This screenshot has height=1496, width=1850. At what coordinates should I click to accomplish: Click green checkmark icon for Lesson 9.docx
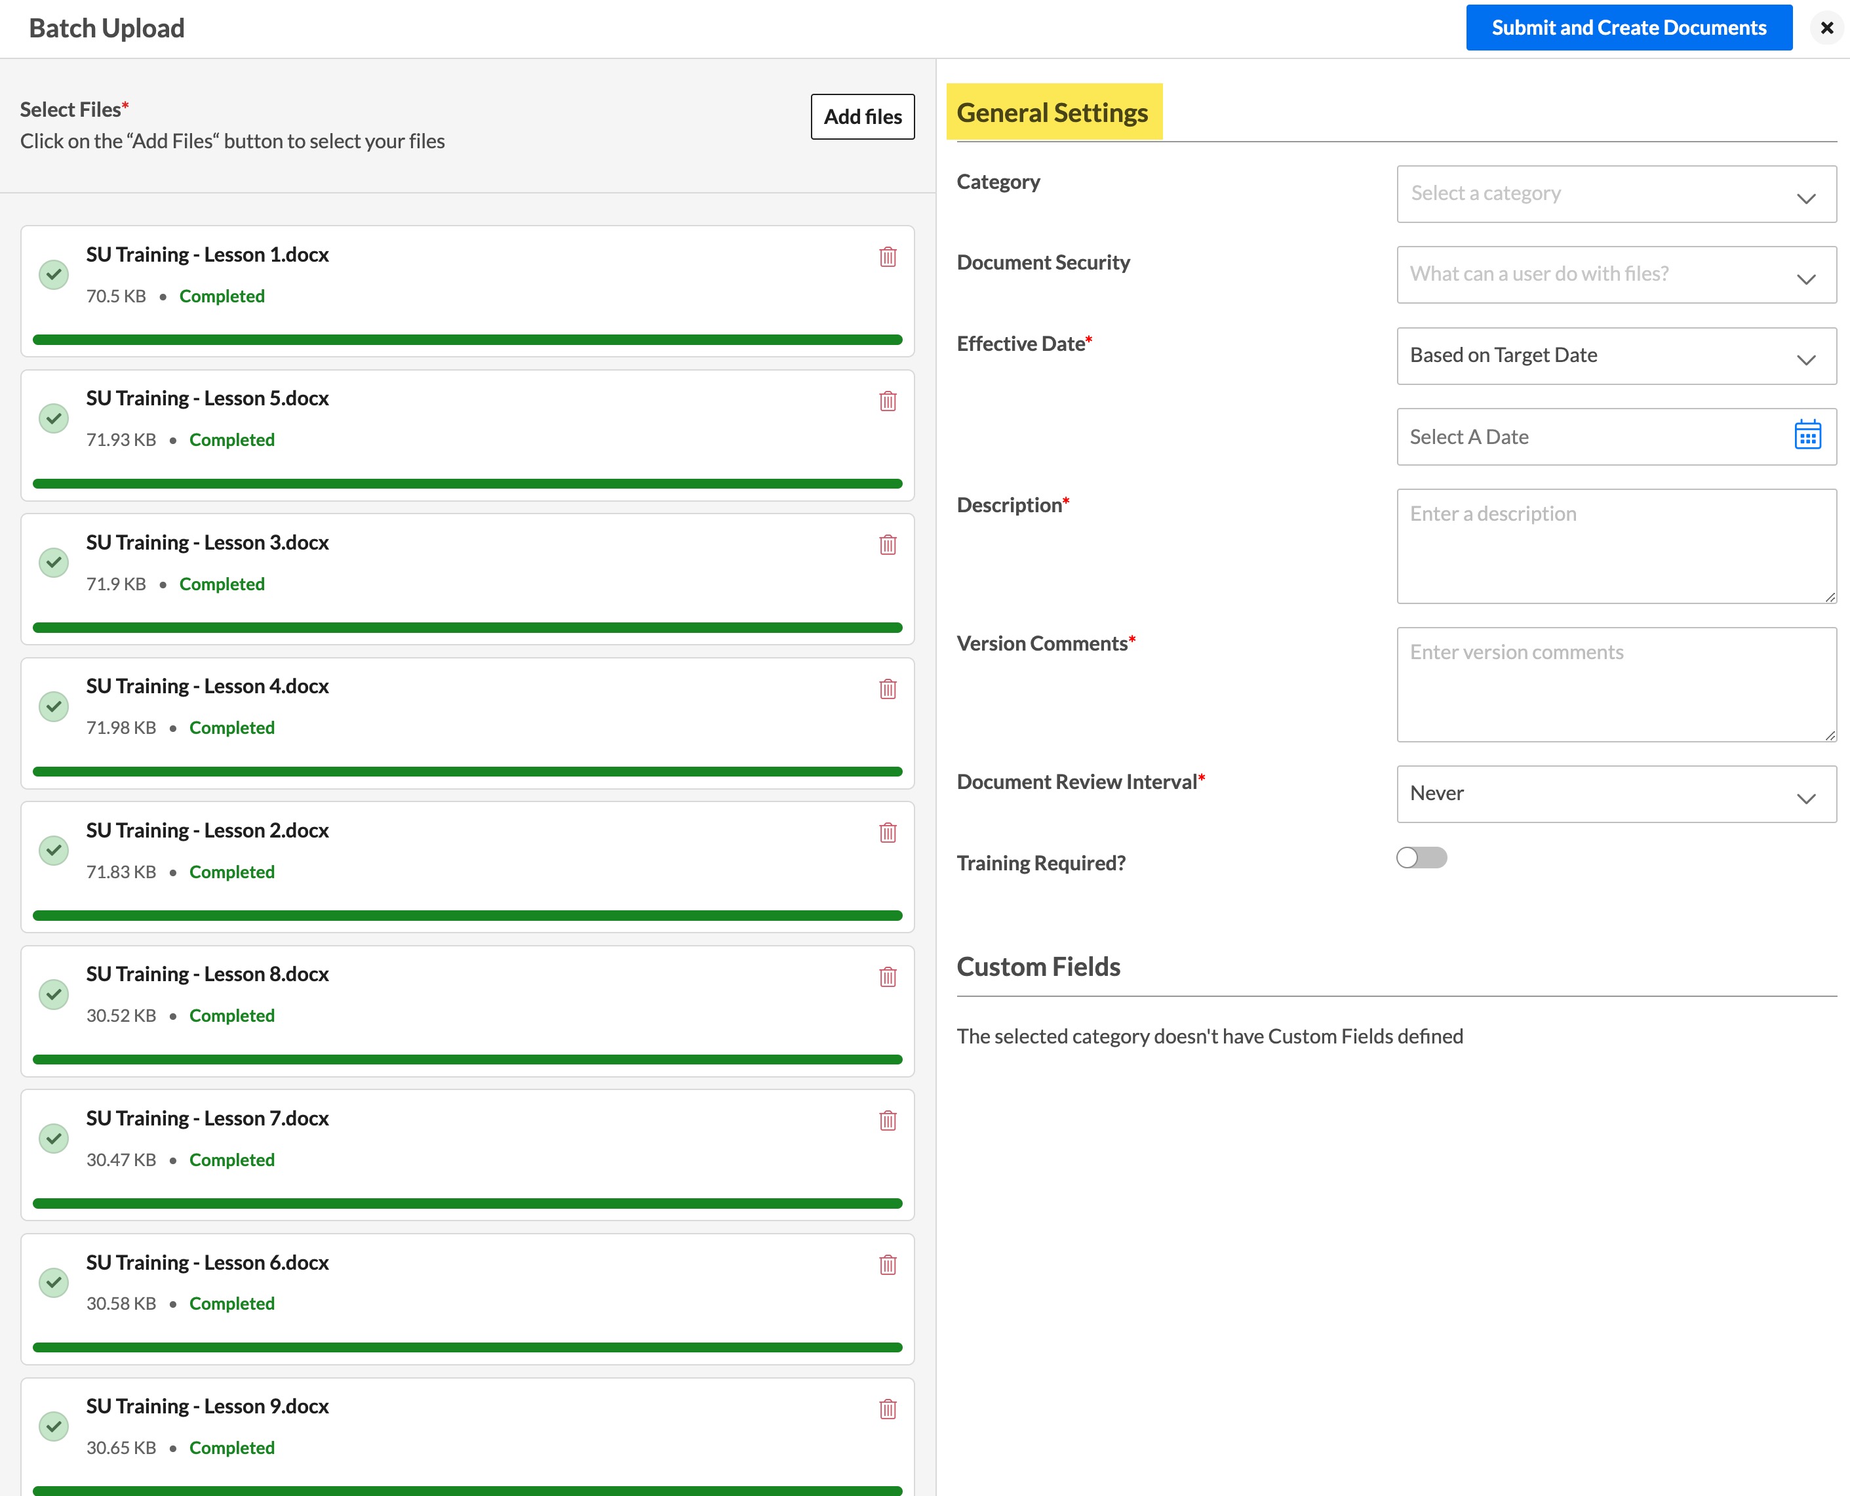[x=53, y=1426]
